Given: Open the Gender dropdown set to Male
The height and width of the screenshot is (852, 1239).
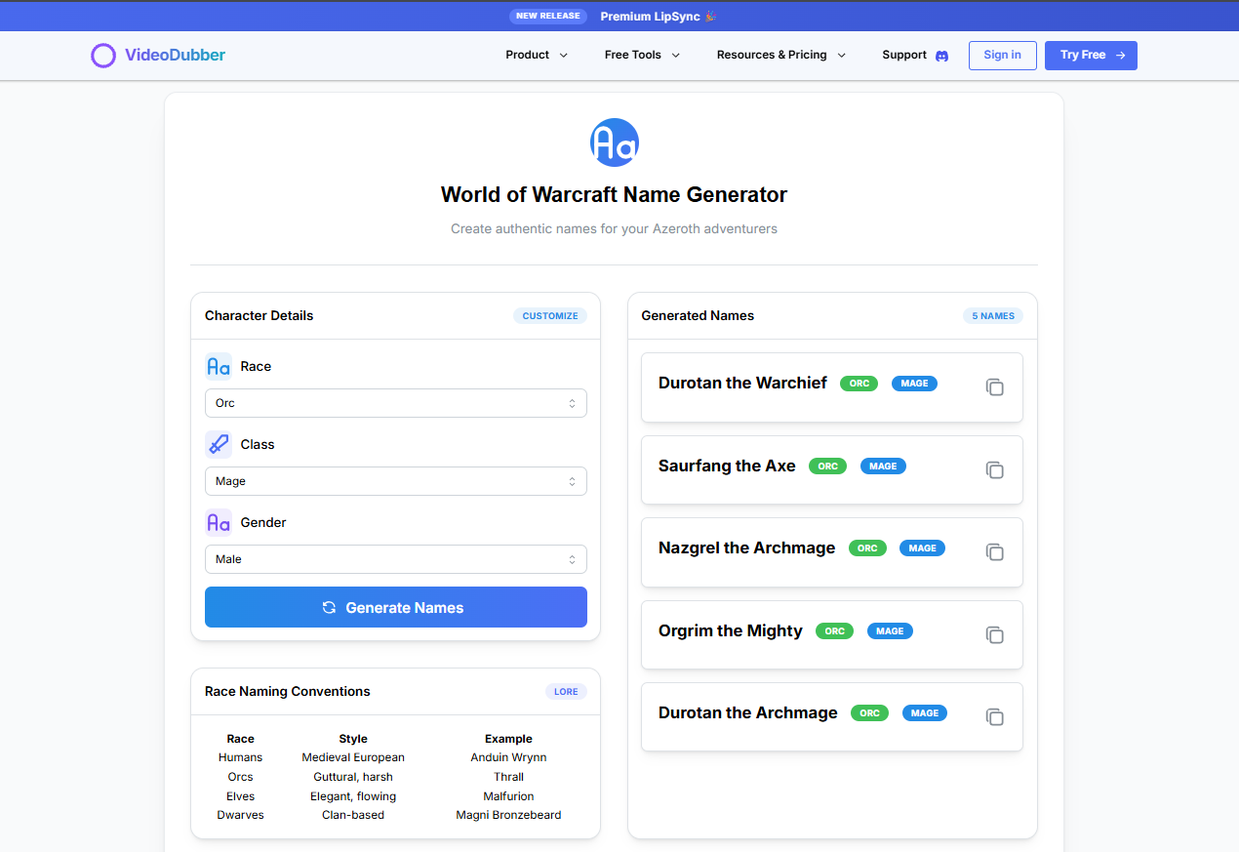Looking at the screenshot, I should point(396,559).
